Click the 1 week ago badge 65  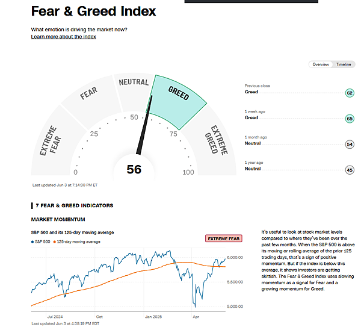pyautogui.click(x=350, y=119)
